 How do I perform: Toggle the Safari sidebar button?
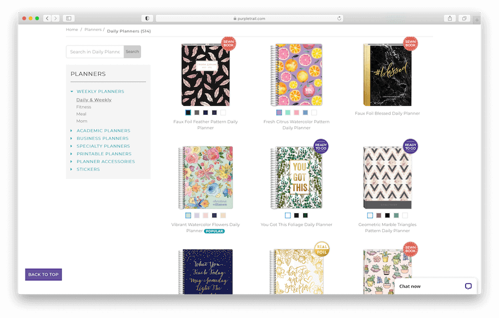[68, 18]
